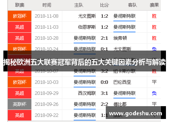Click the 赛果 column header
This screenshot has height=122, width=169.
(x=154, y=5)
